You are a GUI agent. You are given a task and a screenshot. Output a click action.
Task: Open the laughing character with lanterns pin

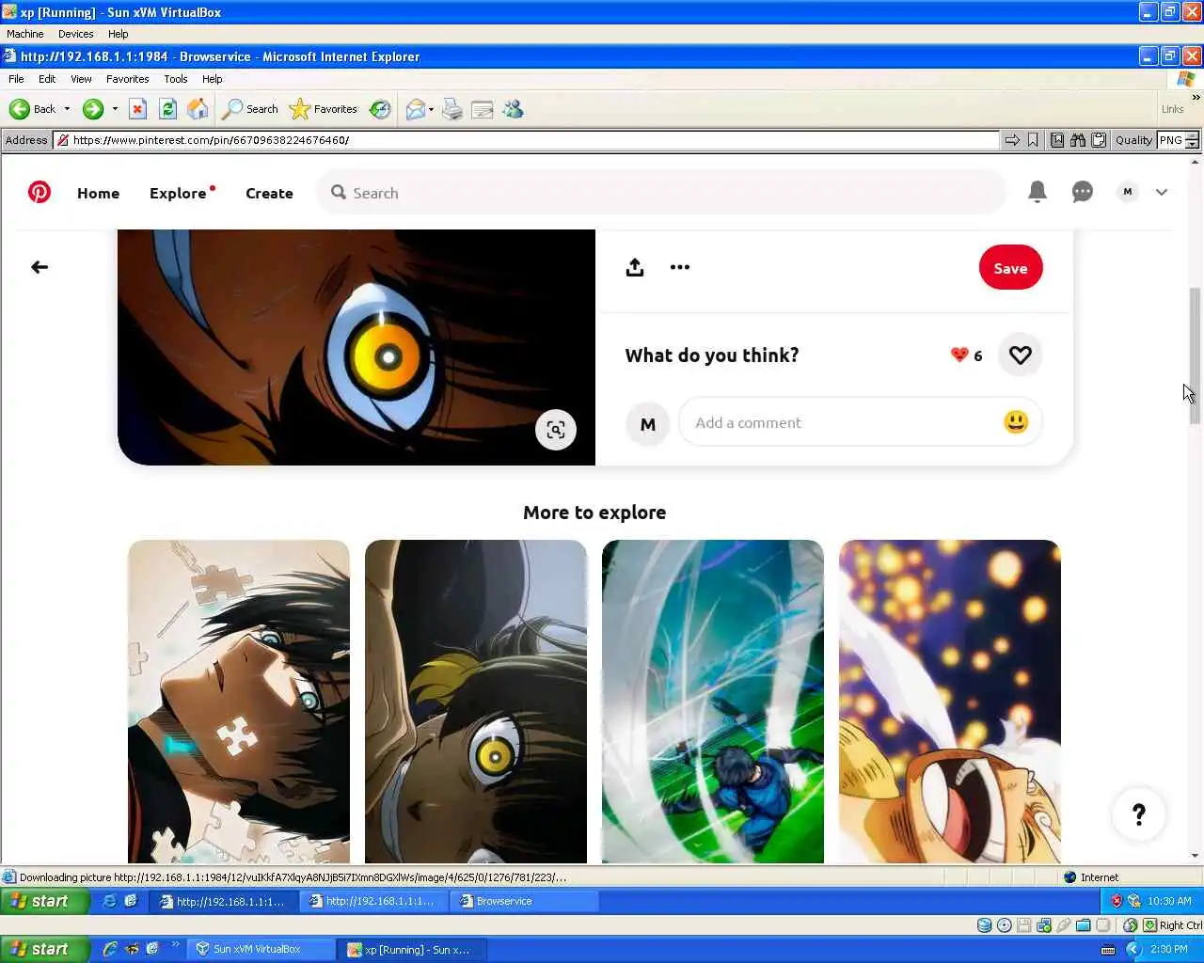click(950, 702)
